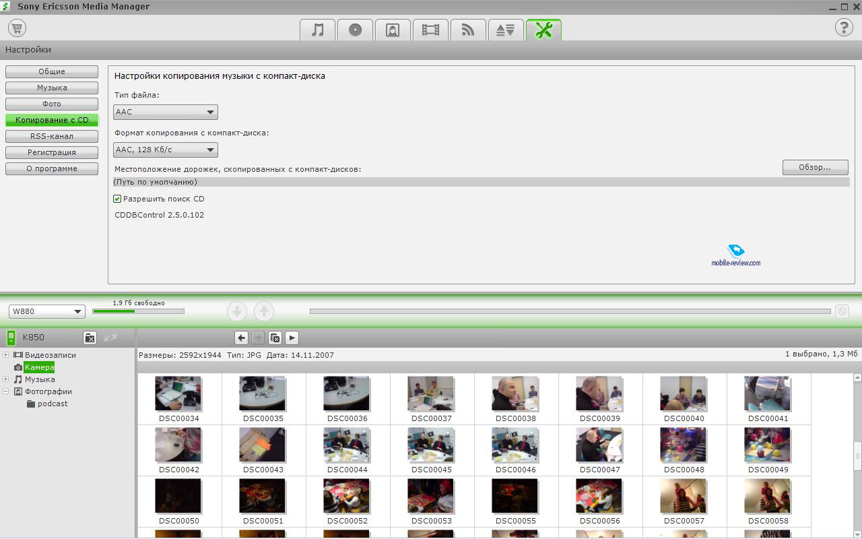Go back with the left arrow

click(x=241, y=338)
